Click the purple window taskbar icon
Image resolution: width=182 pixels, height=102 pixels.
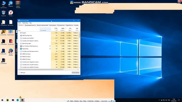tap(13, 100)
